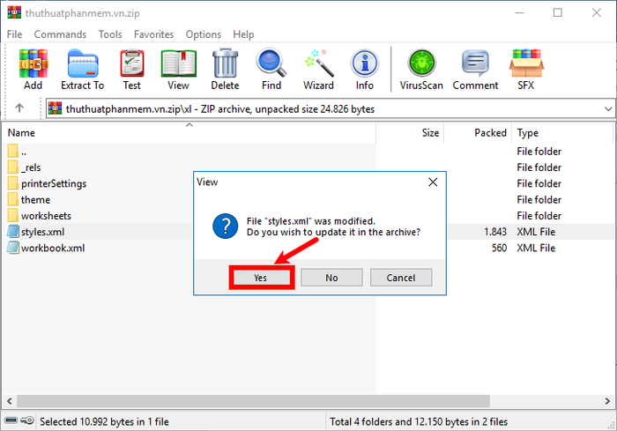
Task: Open the Commands menu
Action: pos(60,34)
